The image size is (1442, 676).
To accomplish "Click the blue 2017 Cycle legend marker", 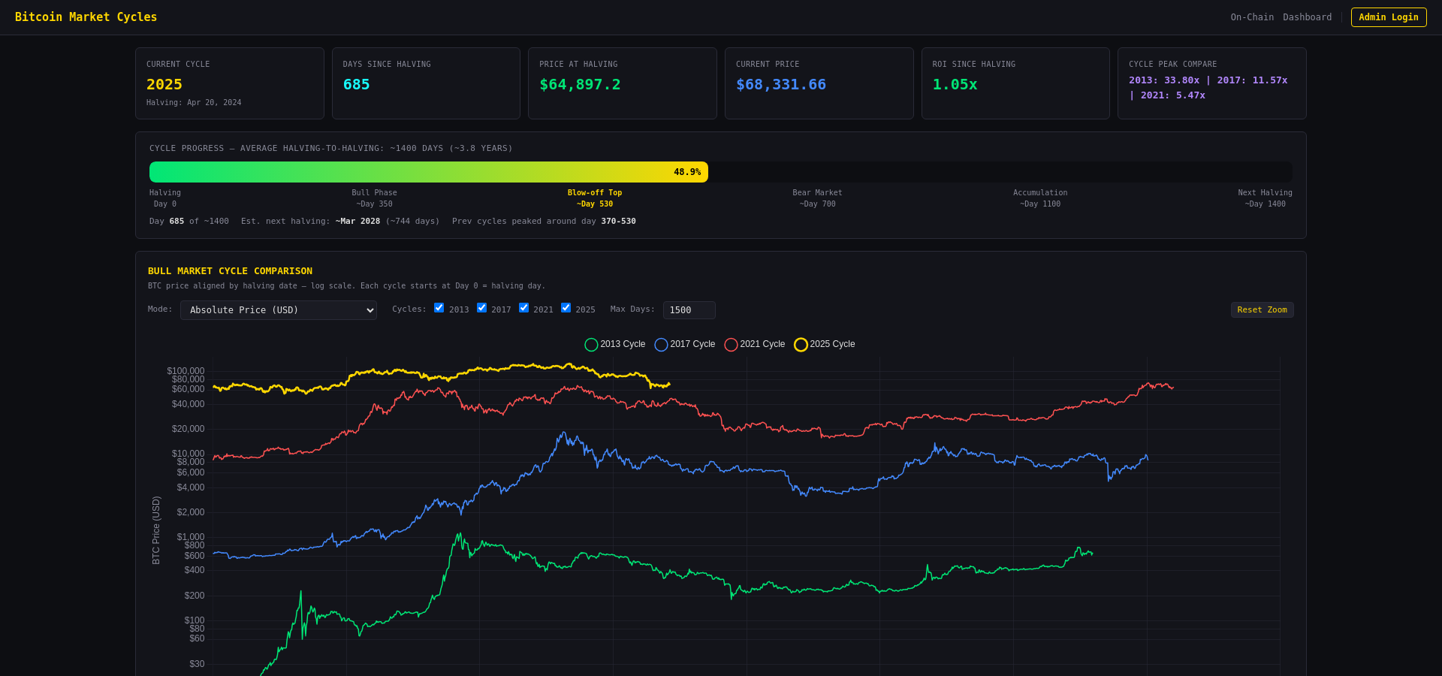I will [x=661, y=344].
